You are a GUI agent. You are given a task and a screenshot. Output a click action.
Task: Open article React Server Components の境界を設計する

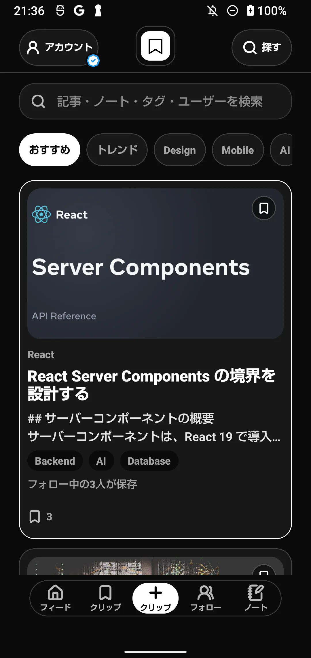[151, 385]
